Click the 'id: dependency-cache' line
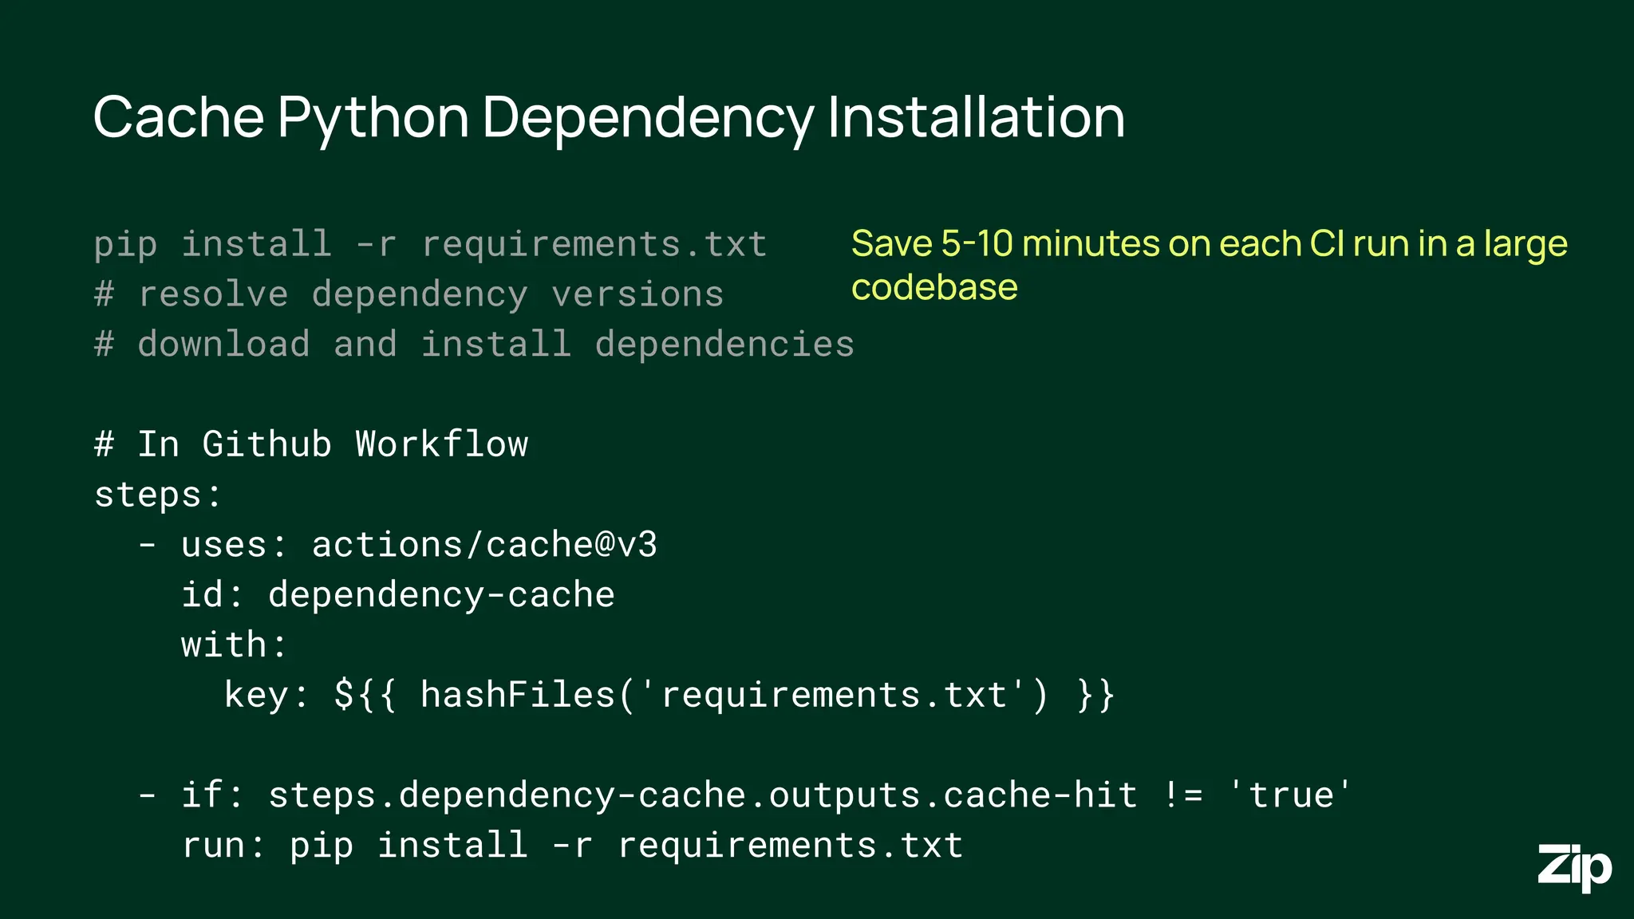This screenshot has width=1634, height=919. coord(398,595)
